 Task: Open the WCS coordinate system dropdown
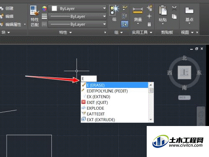184,98
